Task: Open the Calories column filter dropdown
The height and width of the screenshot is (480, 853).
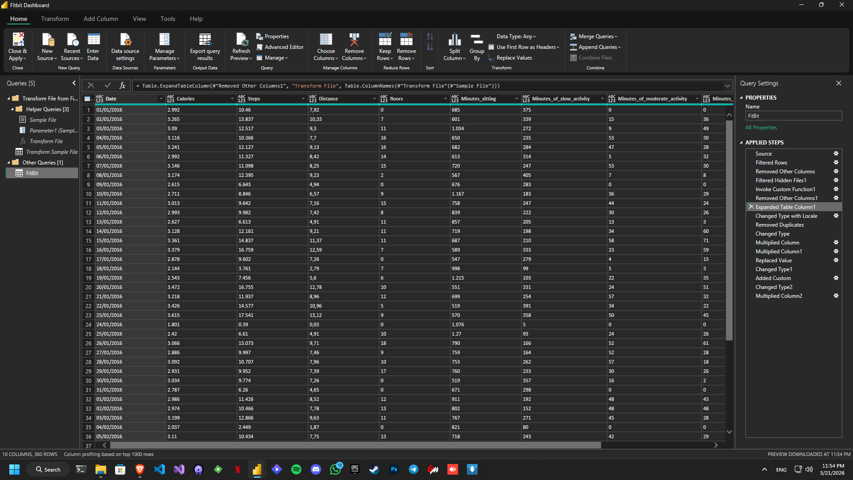Action: pyautogui.click(x=232, y=98)
